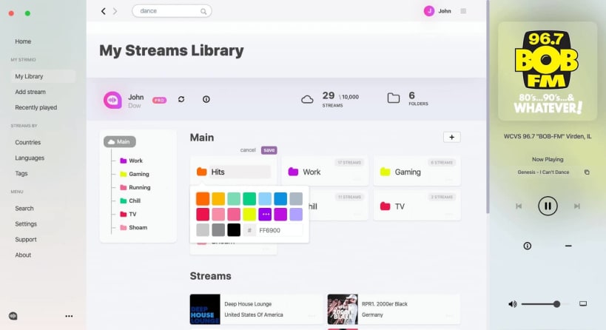Go back with the left arrow
606x330 pixels.
click(x=103, y=11)
